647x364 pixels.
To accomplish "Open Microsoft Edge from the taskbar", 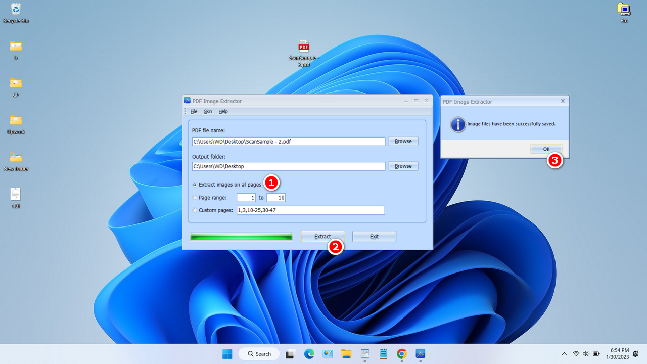I will [308, 354].
